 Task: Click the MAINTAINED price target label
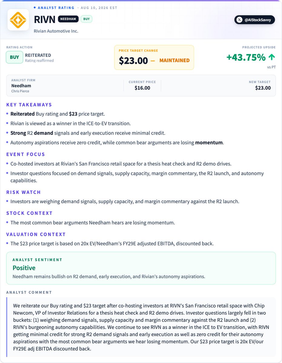point(174,60)
